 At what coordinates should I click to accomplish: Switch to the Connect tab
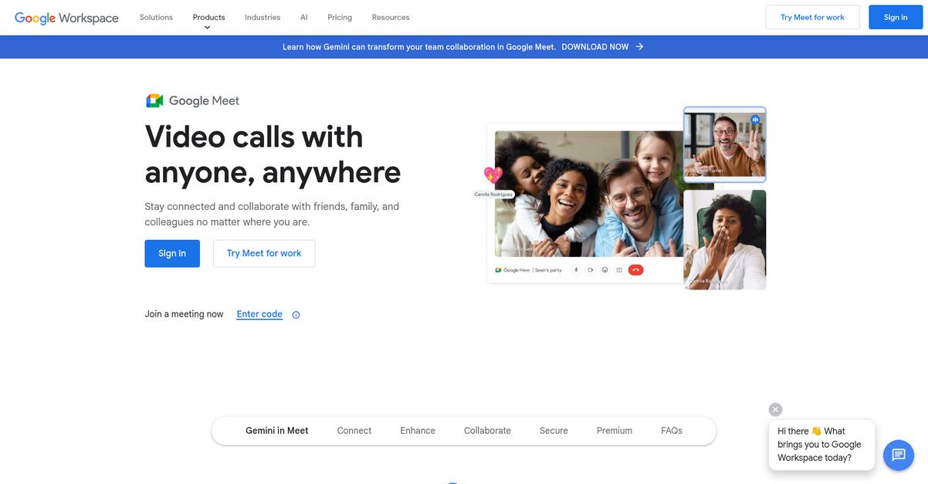pyautogui.click(x=354, y=431)
